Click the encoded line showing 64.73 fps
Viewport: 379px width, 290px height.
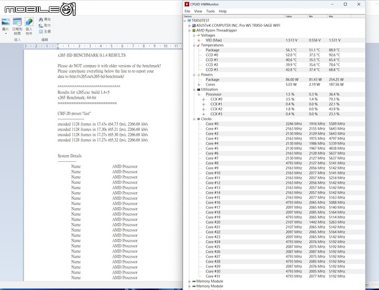(103, 125)
